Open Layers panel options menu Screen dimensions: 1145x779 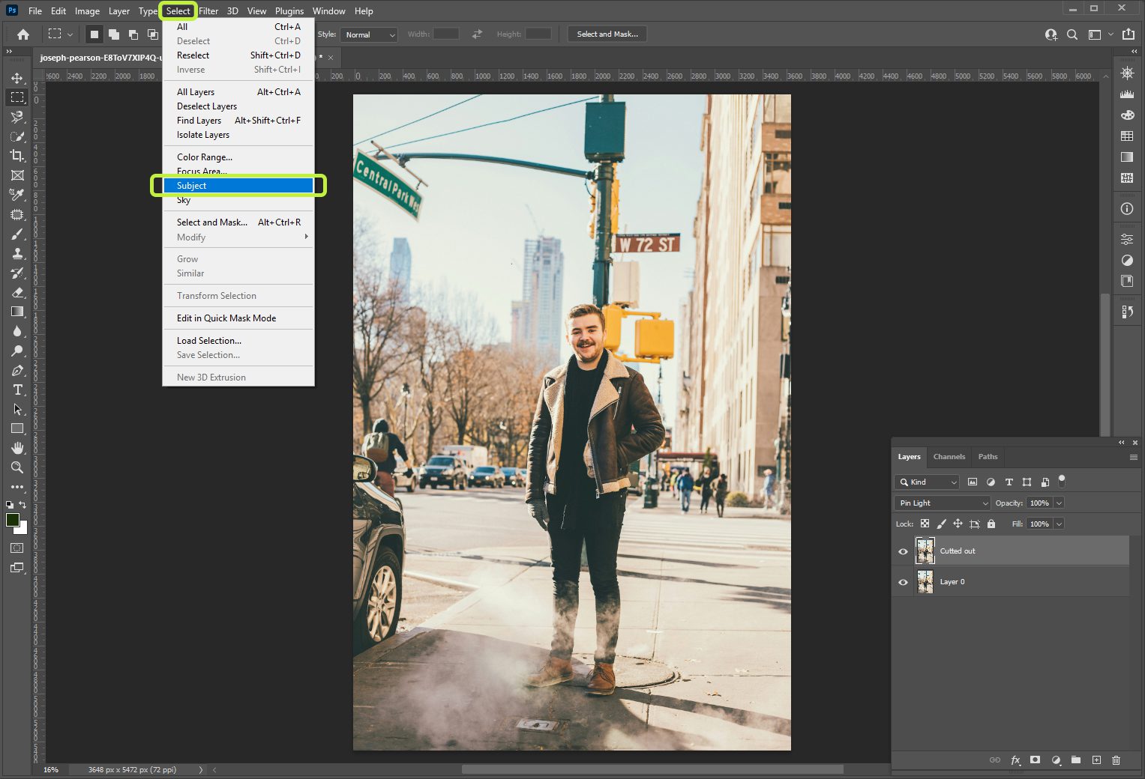1133,457
